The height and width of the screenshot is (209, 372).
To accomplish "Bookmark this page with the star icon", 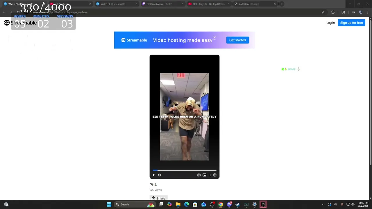I will [323, 12].
